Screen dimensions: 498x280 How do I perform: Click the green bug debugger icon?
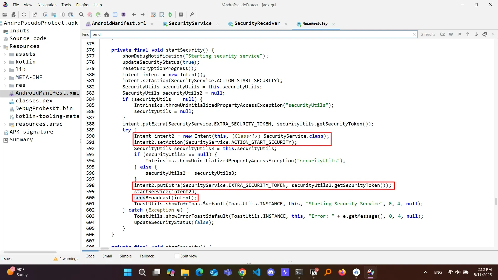[170, 15]
